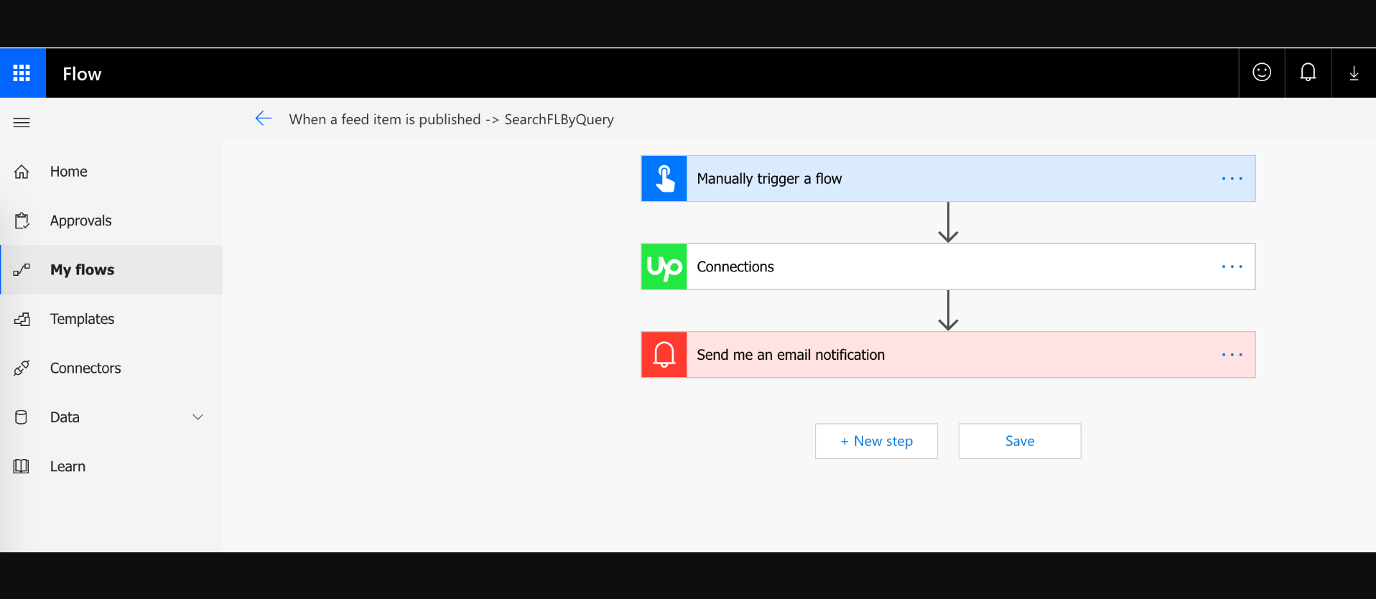The image size is (1376, 599).
Task: Click the red notification bell step icon
Action: (664, 355)
